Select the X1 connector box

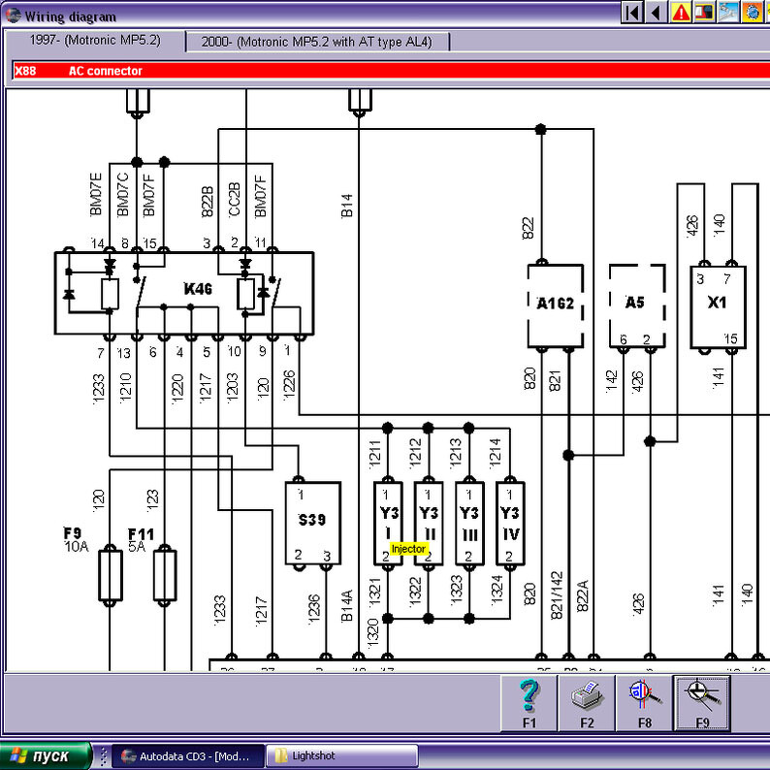(718, 306)
